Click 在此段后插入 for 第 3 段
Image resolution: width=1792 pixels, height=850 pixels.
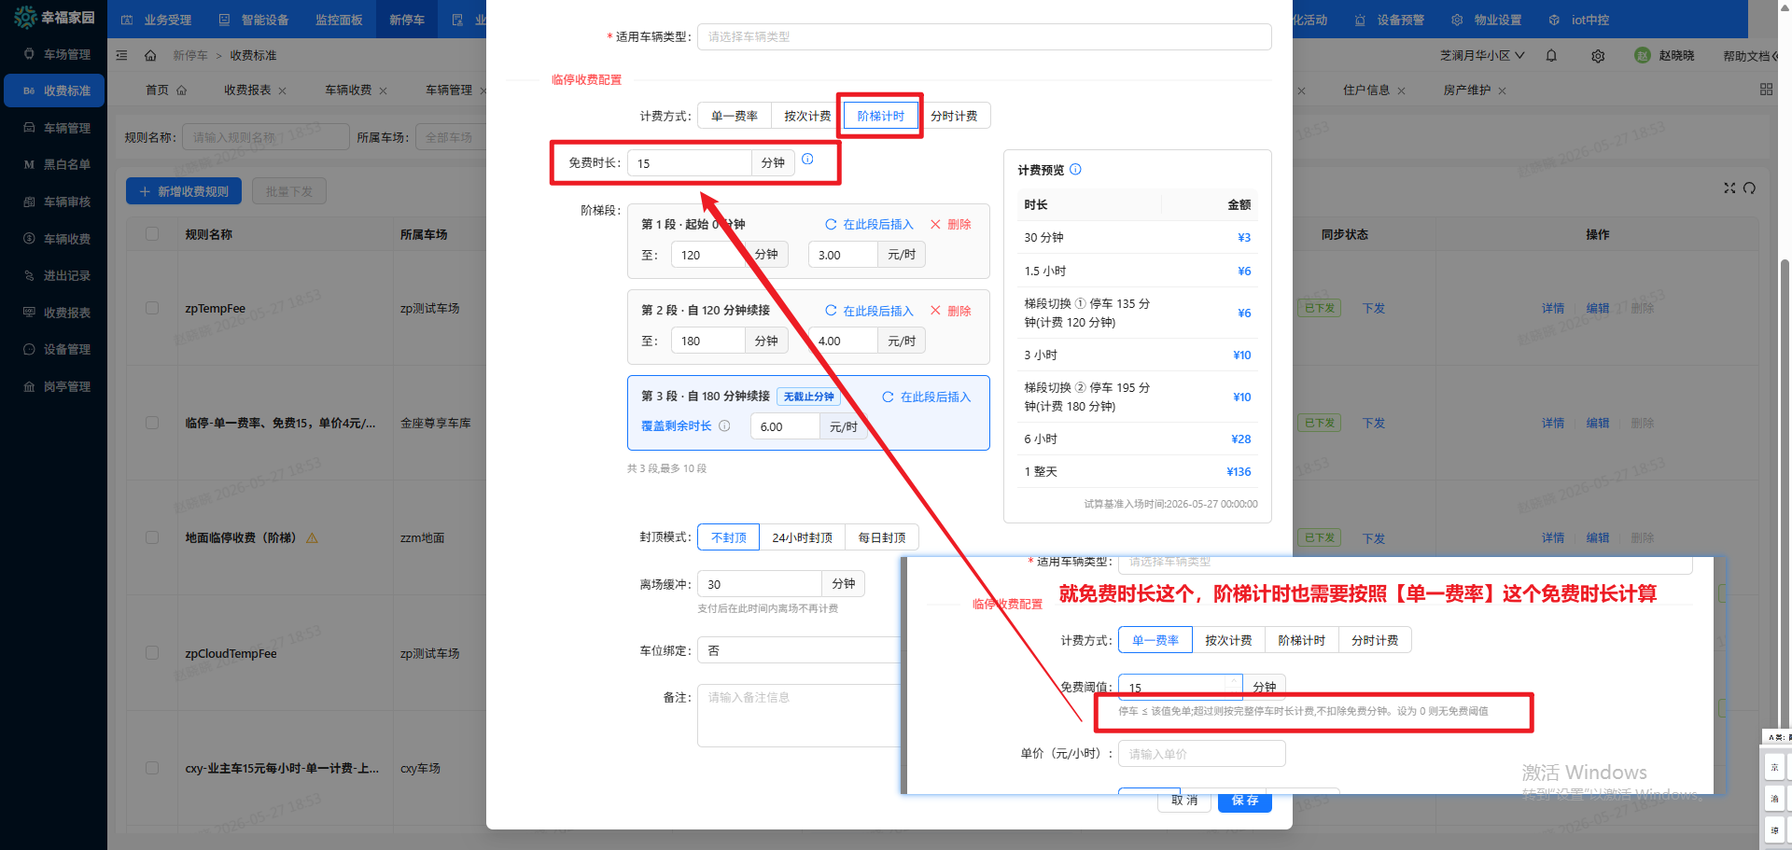click(926, 397)
